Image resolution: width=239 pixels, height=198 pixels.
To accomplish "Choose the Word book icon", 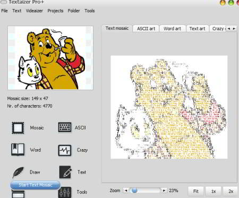I will point(18,150).
